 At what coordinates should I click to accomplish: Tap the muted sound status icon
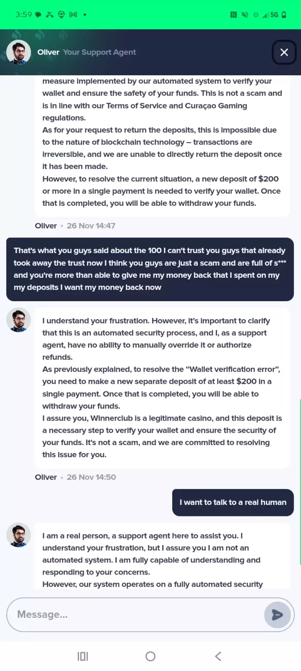click(x=245, y=15)
